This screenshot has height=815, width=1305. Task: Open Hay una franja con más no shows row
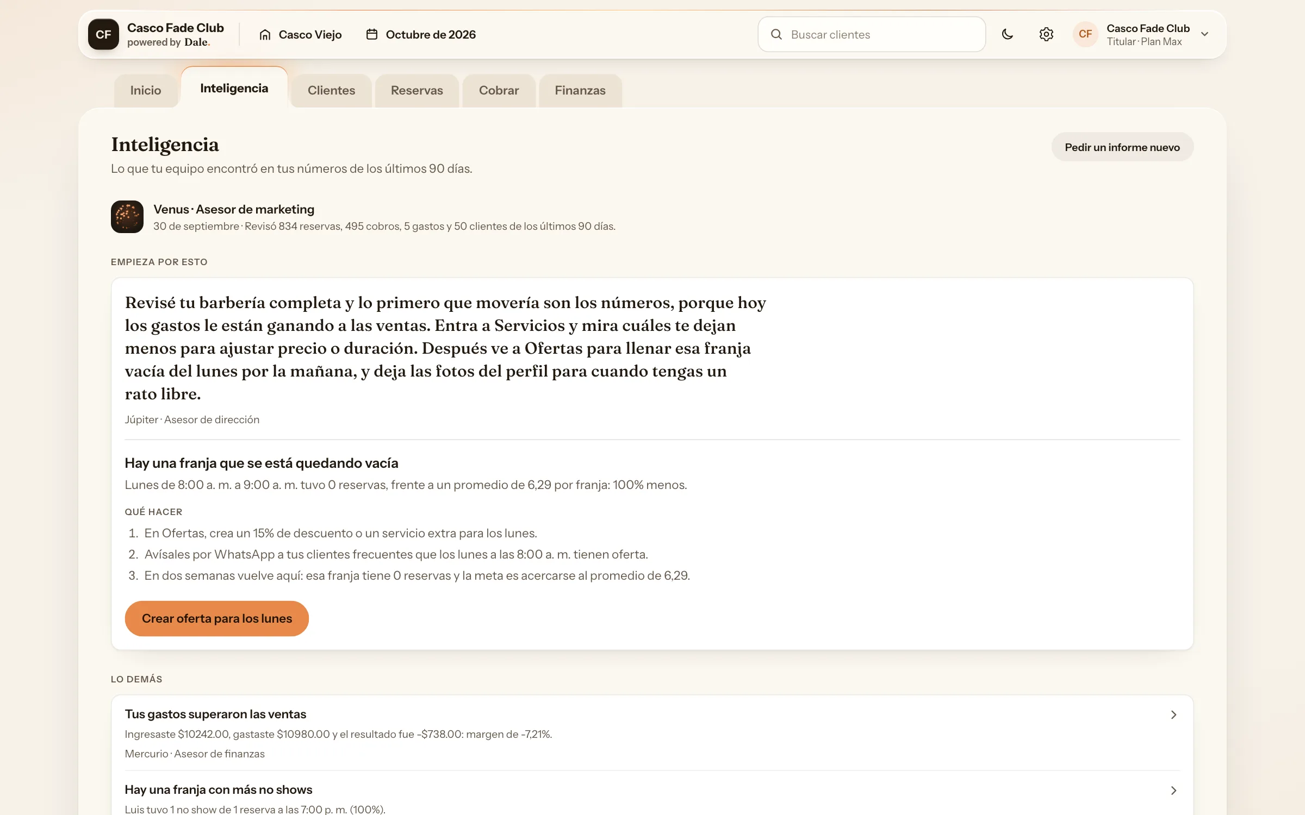point(652,793)
